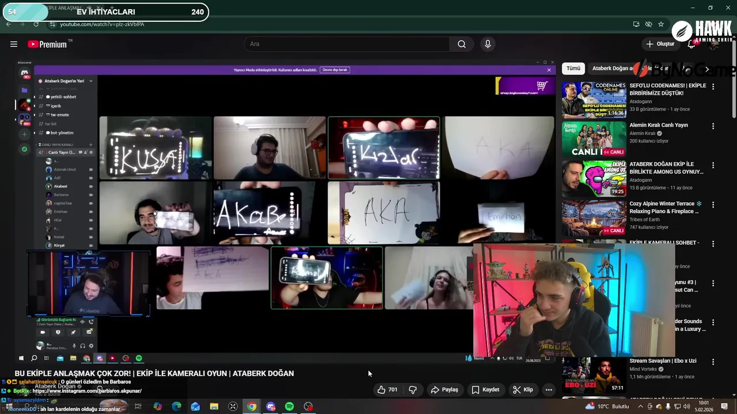Open Discord from the taskbar
This screenshot has height=414, width=737.
(x=271, y=407)
